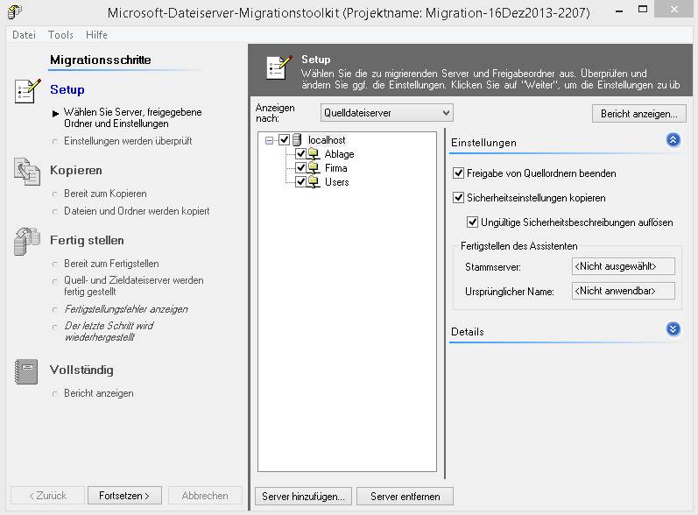698x515 pixels.
Task: Click the Stammserver field
Action: [x=624, y=266]
